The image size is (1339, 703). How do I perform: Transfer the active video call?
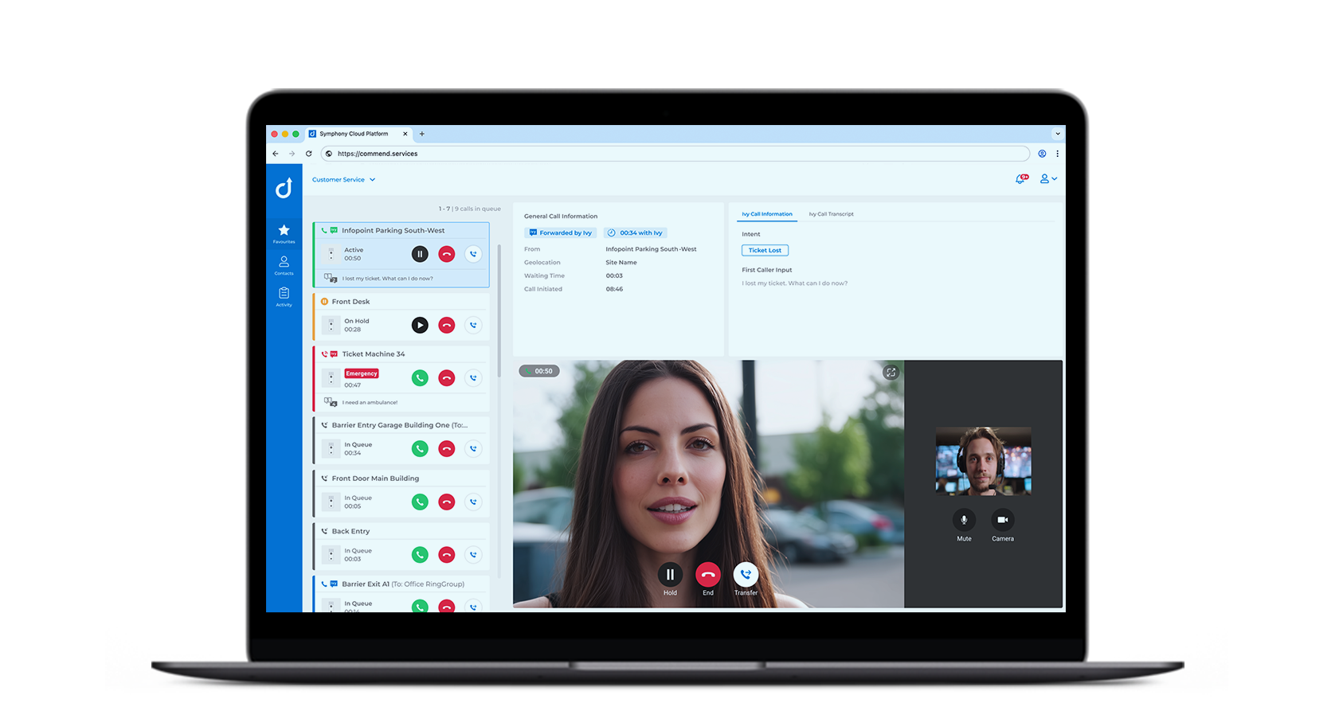tap(746, 575)
